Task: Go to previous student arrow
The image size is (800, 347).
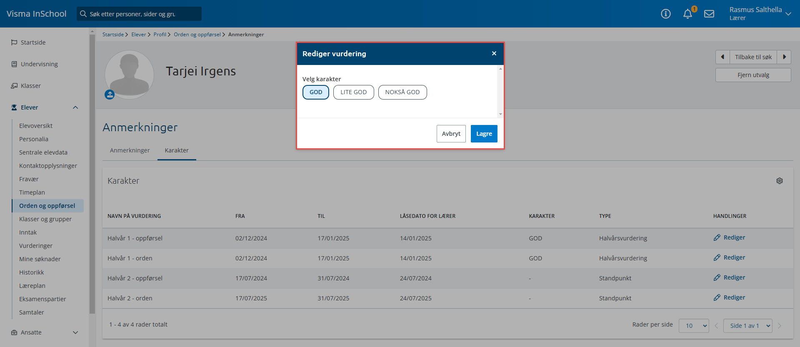Action: pyautogui.click(x=722, y=57)
